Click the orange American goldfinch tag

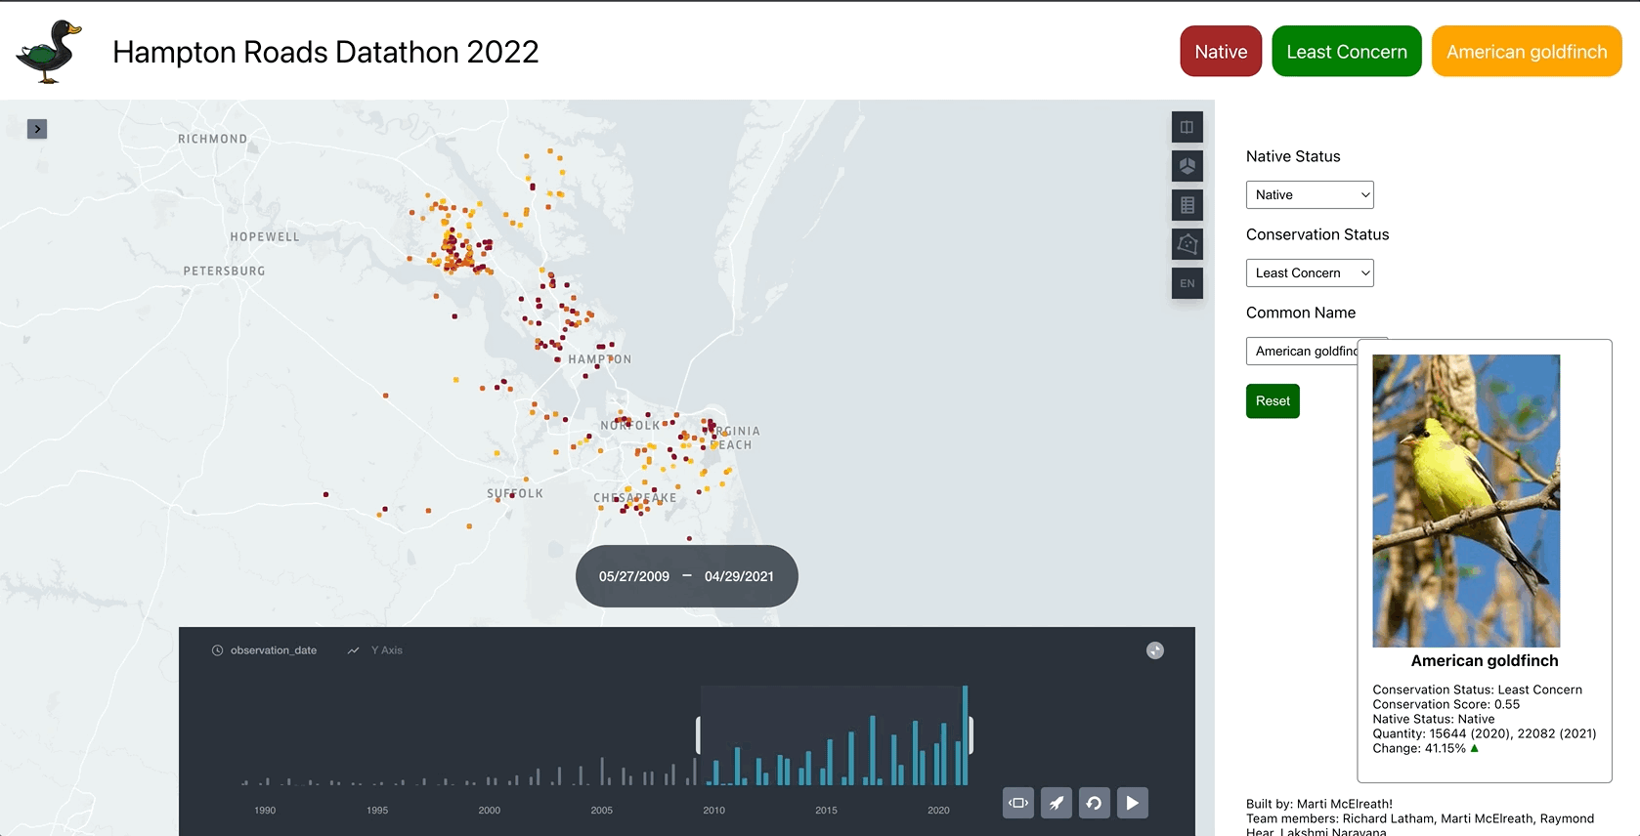coord(1527,52)
